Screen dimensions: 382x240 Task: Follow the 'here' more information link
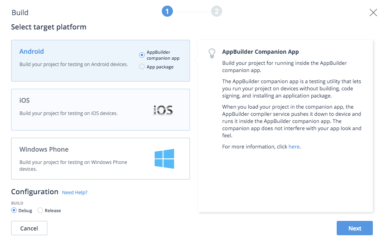tap(294, 146)
